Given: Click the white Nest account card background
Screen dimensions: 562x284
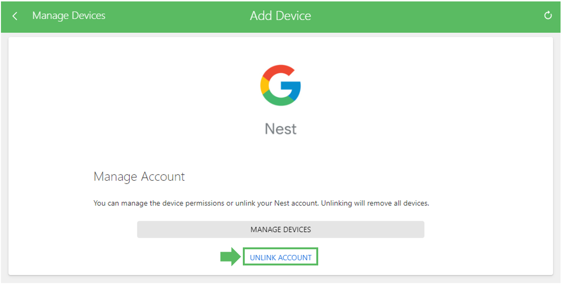Looking at the screenshot, I should pyautogui.click(x=466, y=107).
